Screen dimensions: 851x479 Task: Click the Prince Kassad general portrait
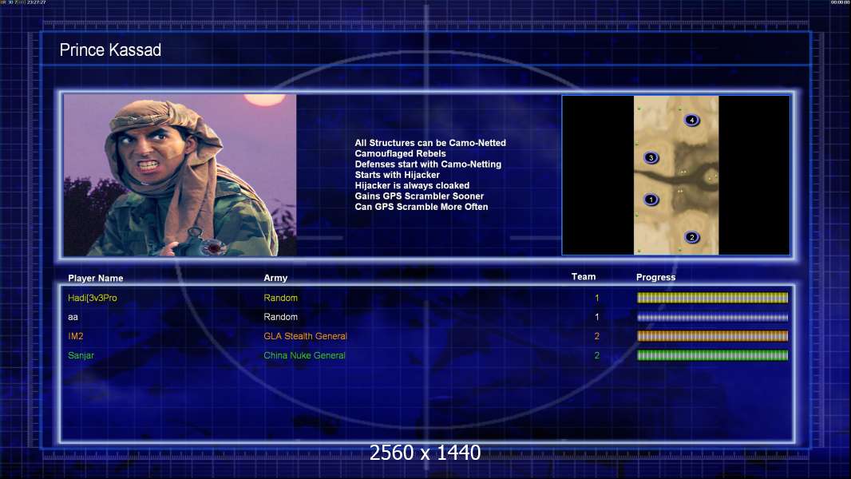coord(180,175)
